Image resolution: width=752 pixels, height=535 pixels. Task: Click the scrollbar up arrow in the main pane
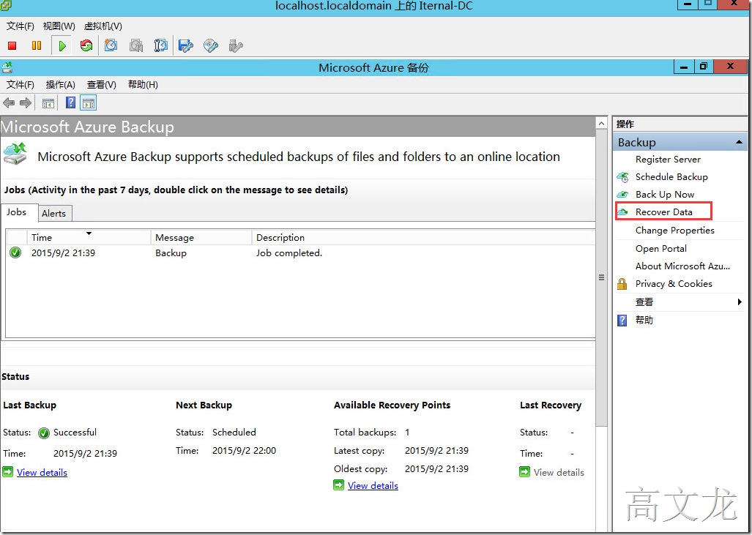(x=601, y=124)
